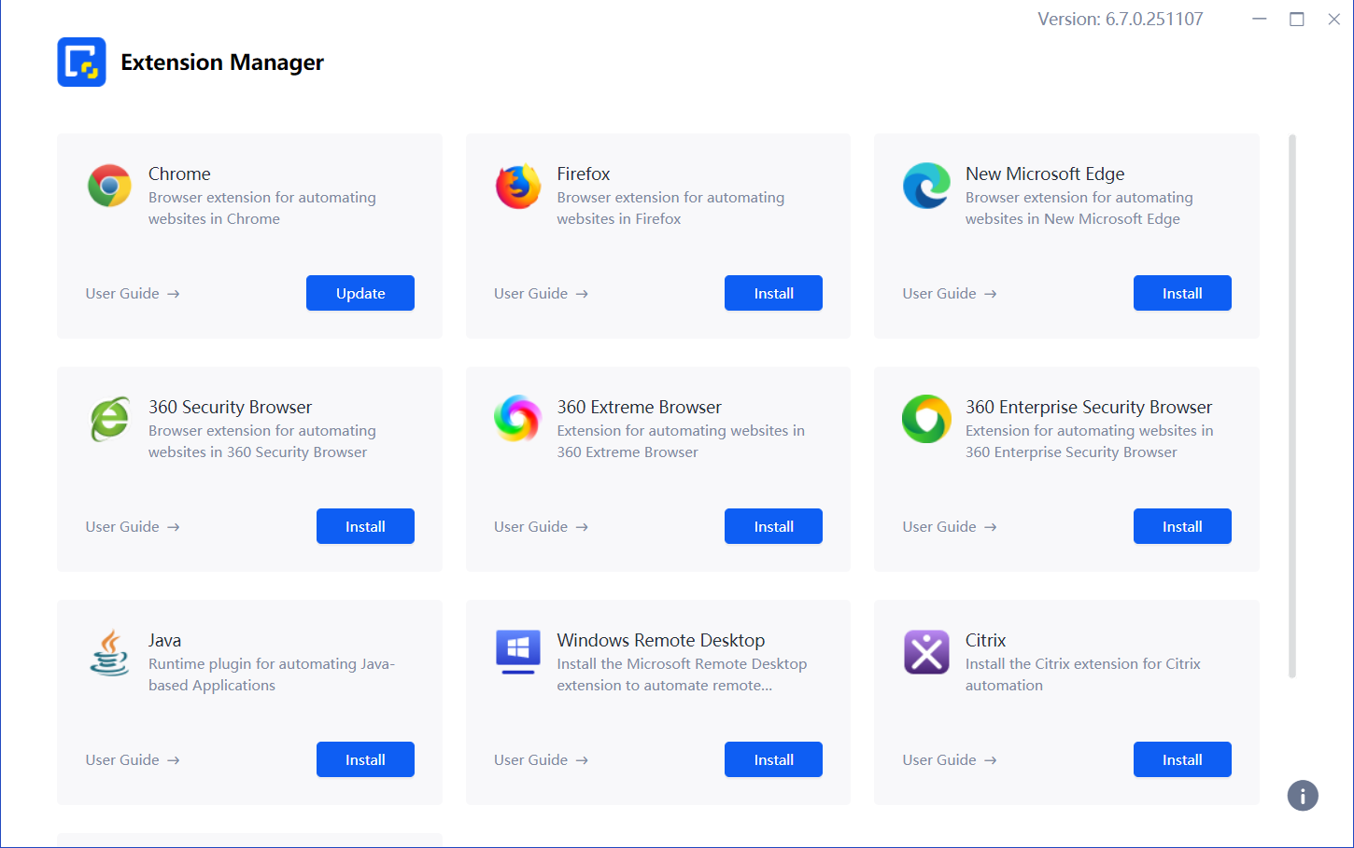View the Windows Remote Desktop User Guide
This screenshot has width=1354, height=848.
tap(541, 760)
